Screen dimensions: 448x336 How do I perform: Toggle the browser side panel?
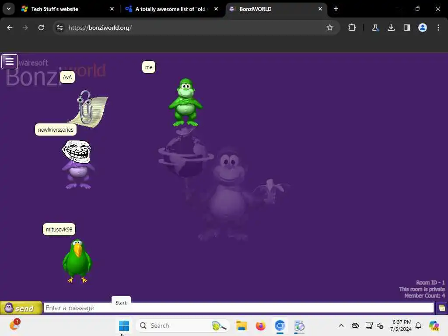tap(406, 28)
